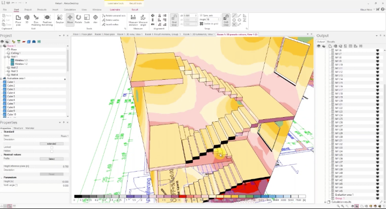Click the 'extended' button in Properties

tap(51, 144)
